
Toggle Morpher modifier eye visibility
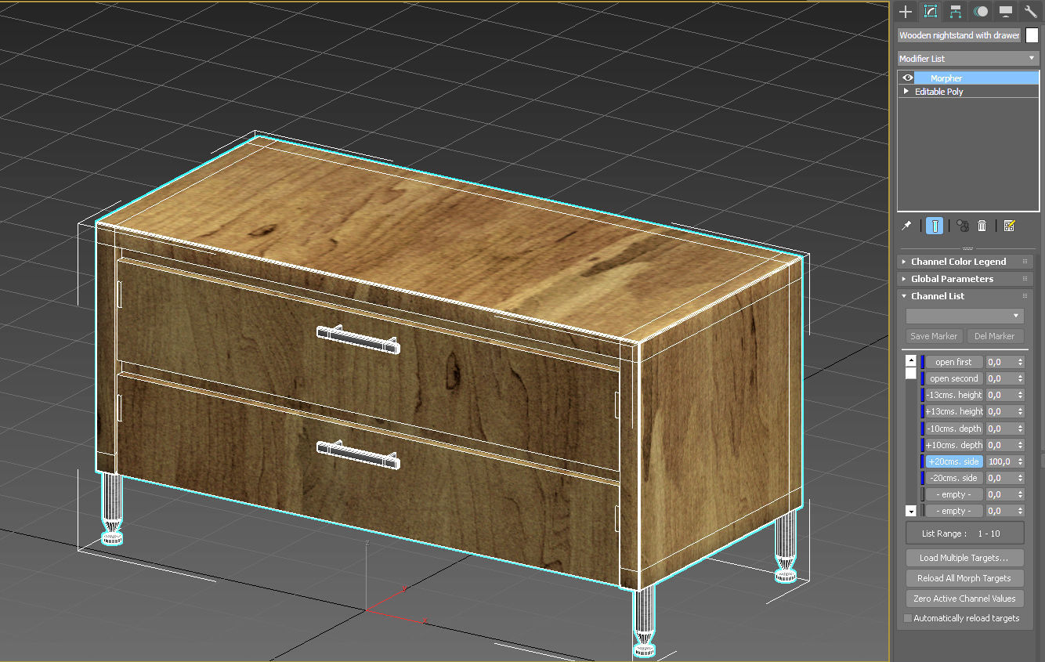tap(907, 78)
